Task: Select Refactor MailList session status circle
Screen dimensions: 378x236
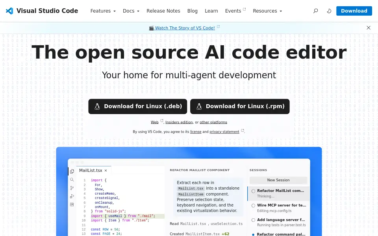Action: 253,191
